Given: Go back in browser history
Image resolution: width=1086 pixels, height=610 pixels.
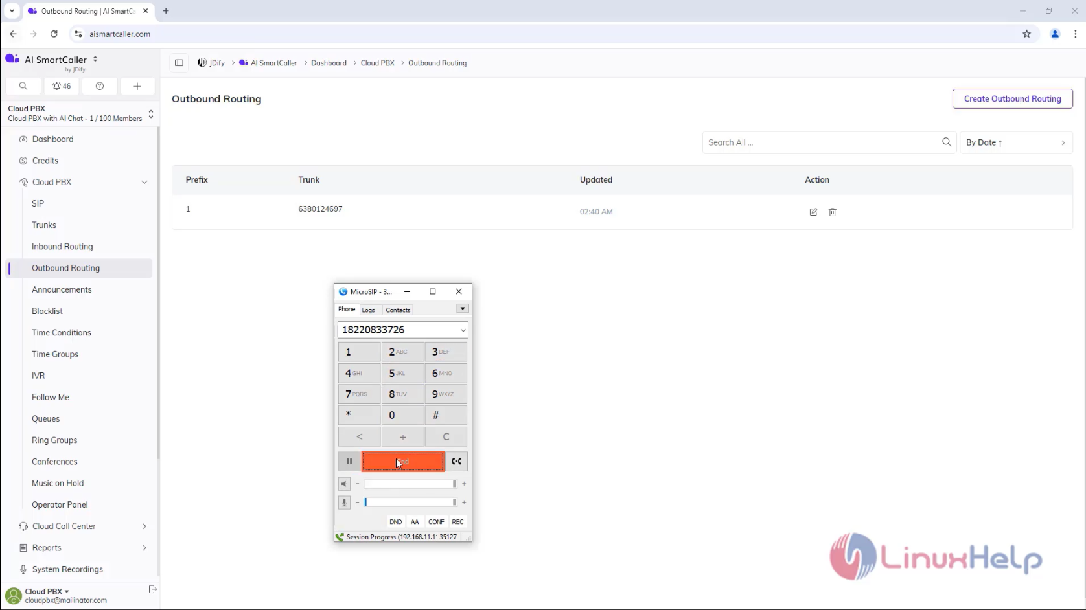Looking at the screenshot, I should tap(13, 34).
